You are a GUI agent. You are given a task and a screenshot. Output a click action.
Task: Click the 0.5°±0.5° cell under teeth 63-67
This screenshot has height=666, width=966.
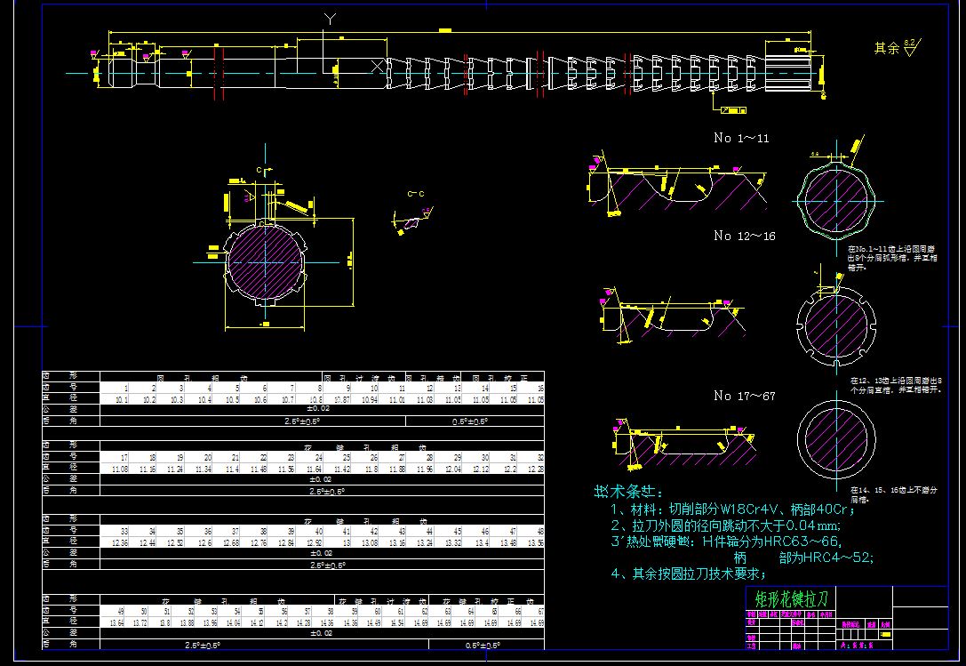[x=483, y=646]
